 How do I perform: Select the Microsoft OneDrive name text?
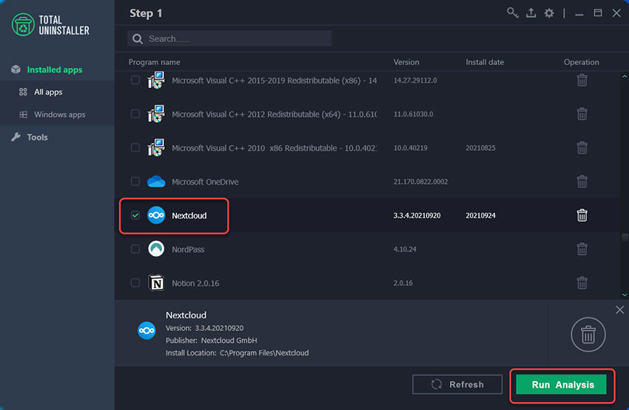click(x=205, y=182)
